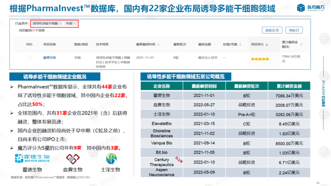
Task: Remove the 诱导性多能干细胞 filter tag
Action: (60, 23)
